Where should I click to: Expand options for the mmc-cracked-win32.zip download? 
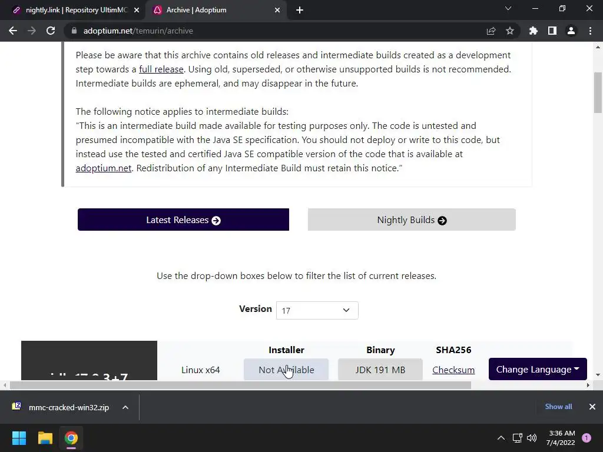click(x=125, y=407)
